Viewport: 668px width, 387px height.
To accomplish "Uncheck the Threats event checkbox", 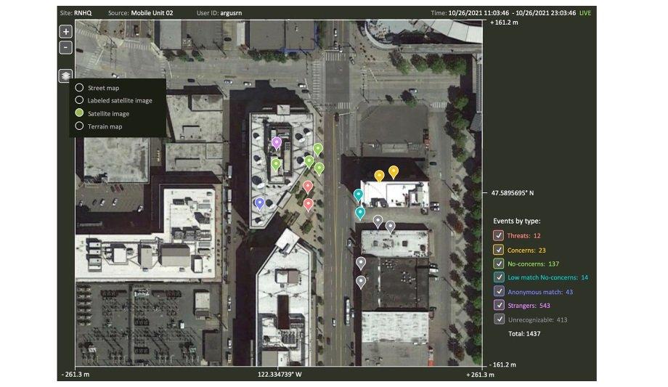I will (x=498, y=236).
